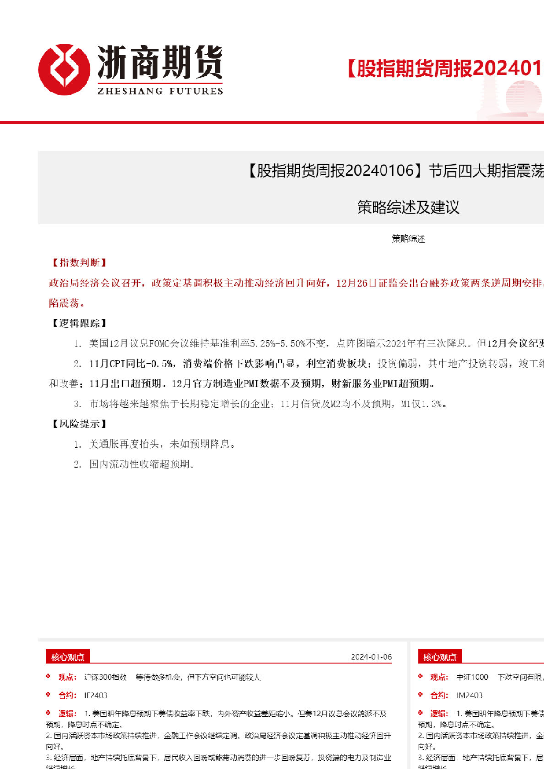Viewport: 544px width, 769px height.
Task: Select the right-hand 核心观点 red tab label
Action: pyautogui.click(x=440, y=657)
